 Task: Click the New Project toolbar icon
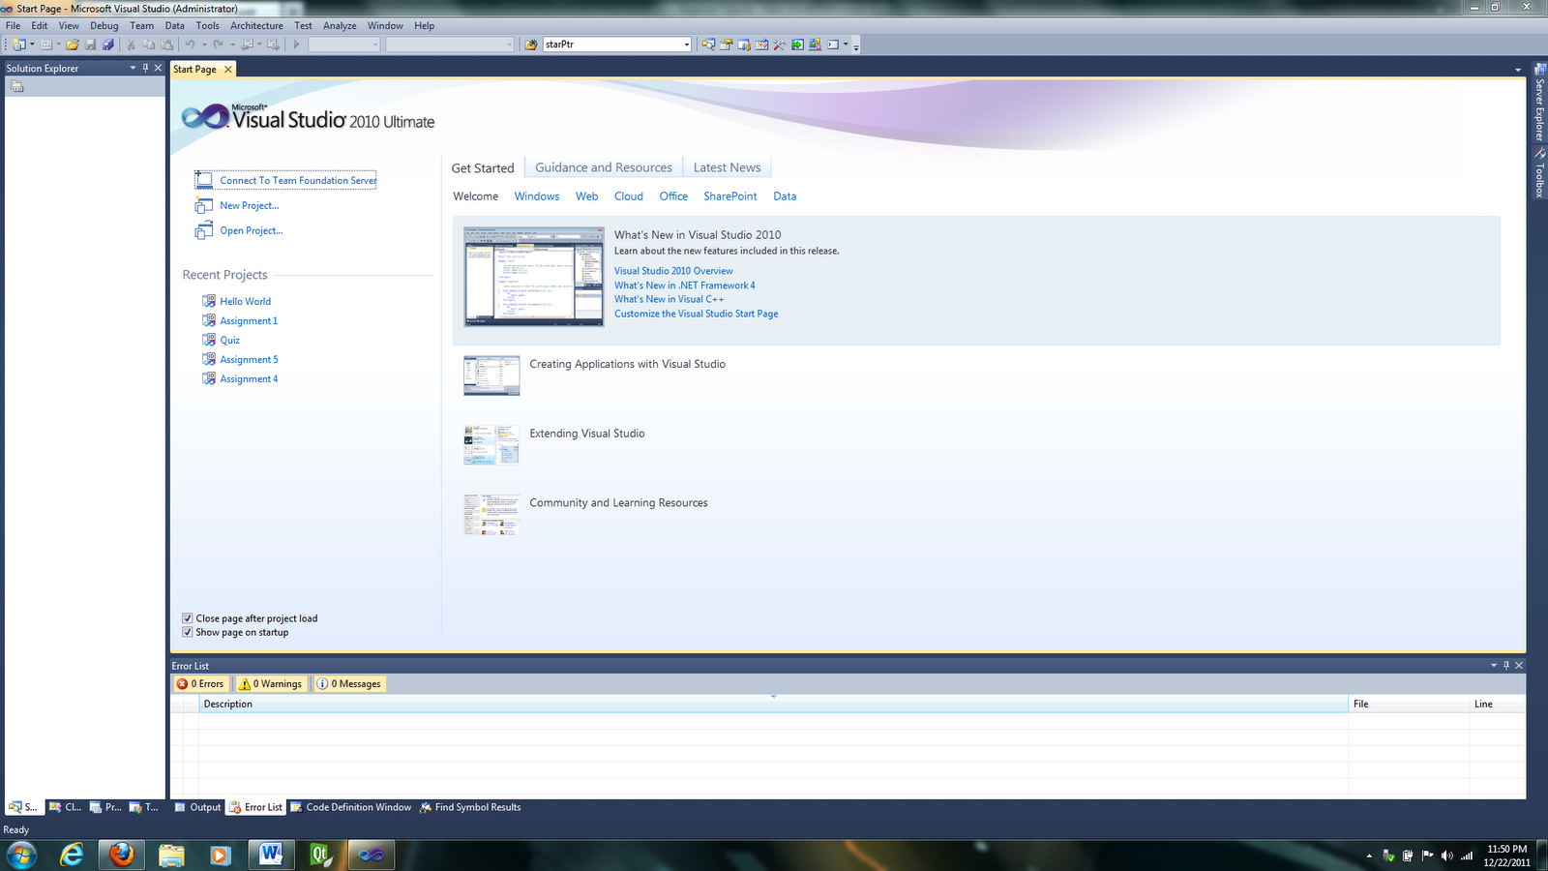coord(18,44)
